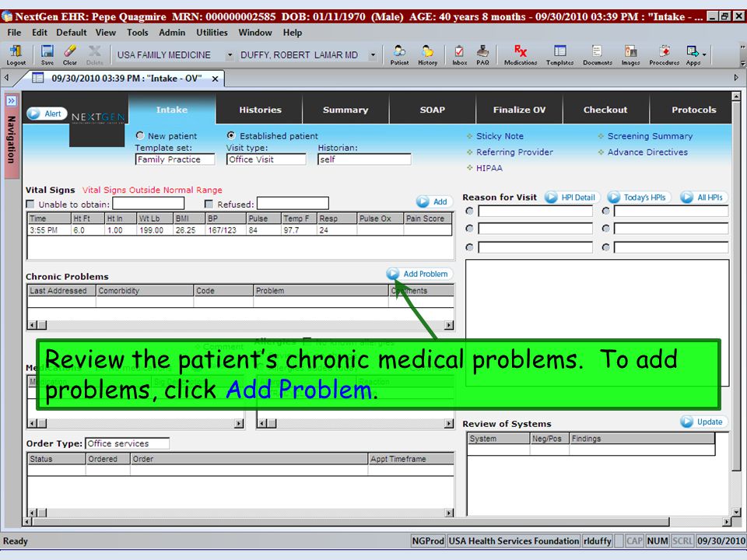Open patient History icon
Screen dimensions: 747x560
[427, 54]
